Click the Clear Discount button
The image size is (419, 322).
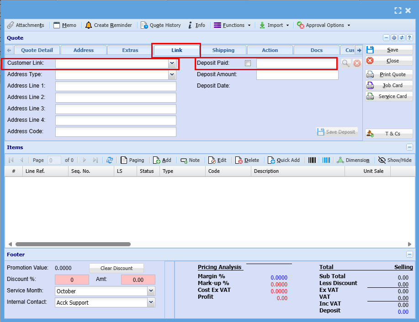tap(117, 268)
